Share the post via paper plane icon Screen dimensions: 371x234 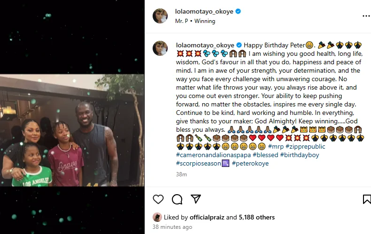[195, 199]
